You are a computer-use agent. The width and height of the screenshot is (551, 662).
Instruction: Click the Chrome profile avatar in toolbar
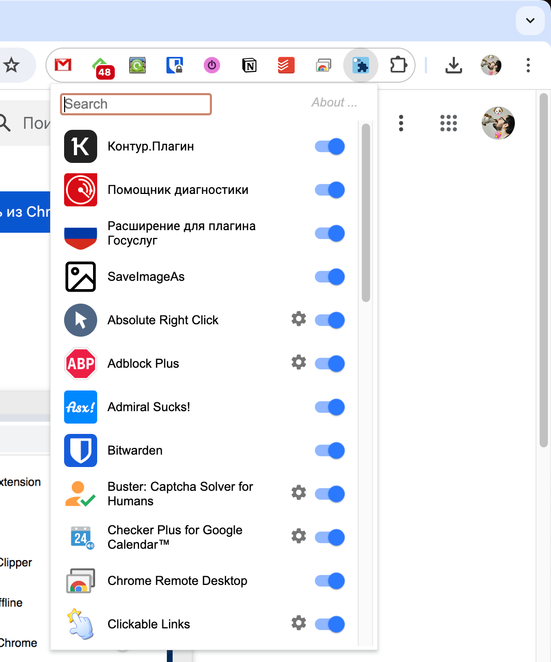click(491, 65)
